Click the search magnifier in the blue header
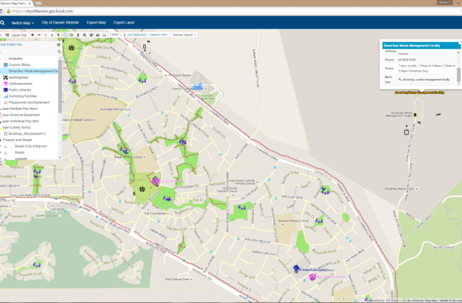The width and height of the screenshot is (462, 303). point(2,22)
